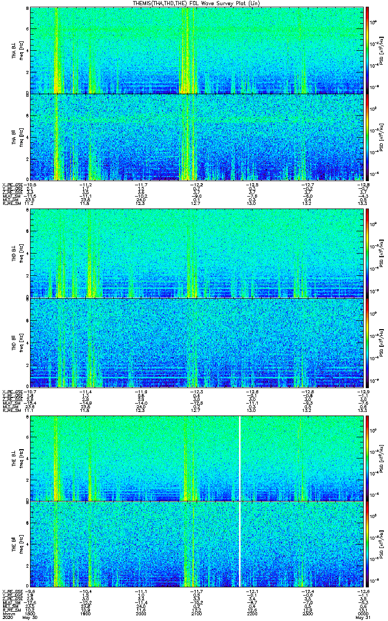Click the 1800 time tick label
The height and width of the screenshot is (621, 388).
coord(30,614)
